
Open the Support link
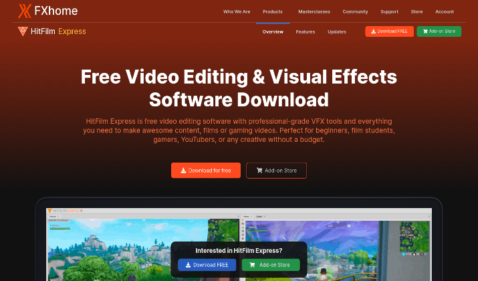389,11
